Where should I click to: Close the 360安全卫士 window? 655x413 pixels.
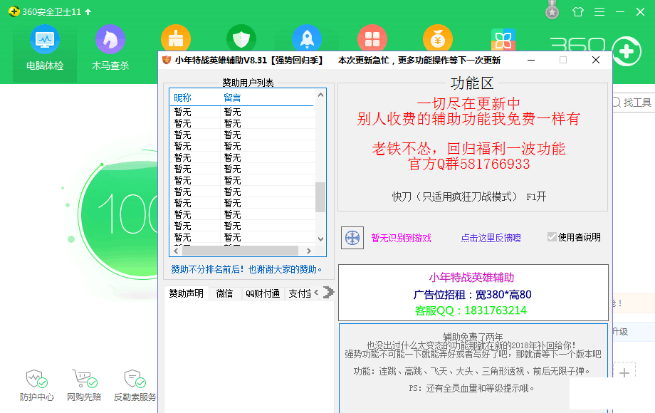point(640,11)
